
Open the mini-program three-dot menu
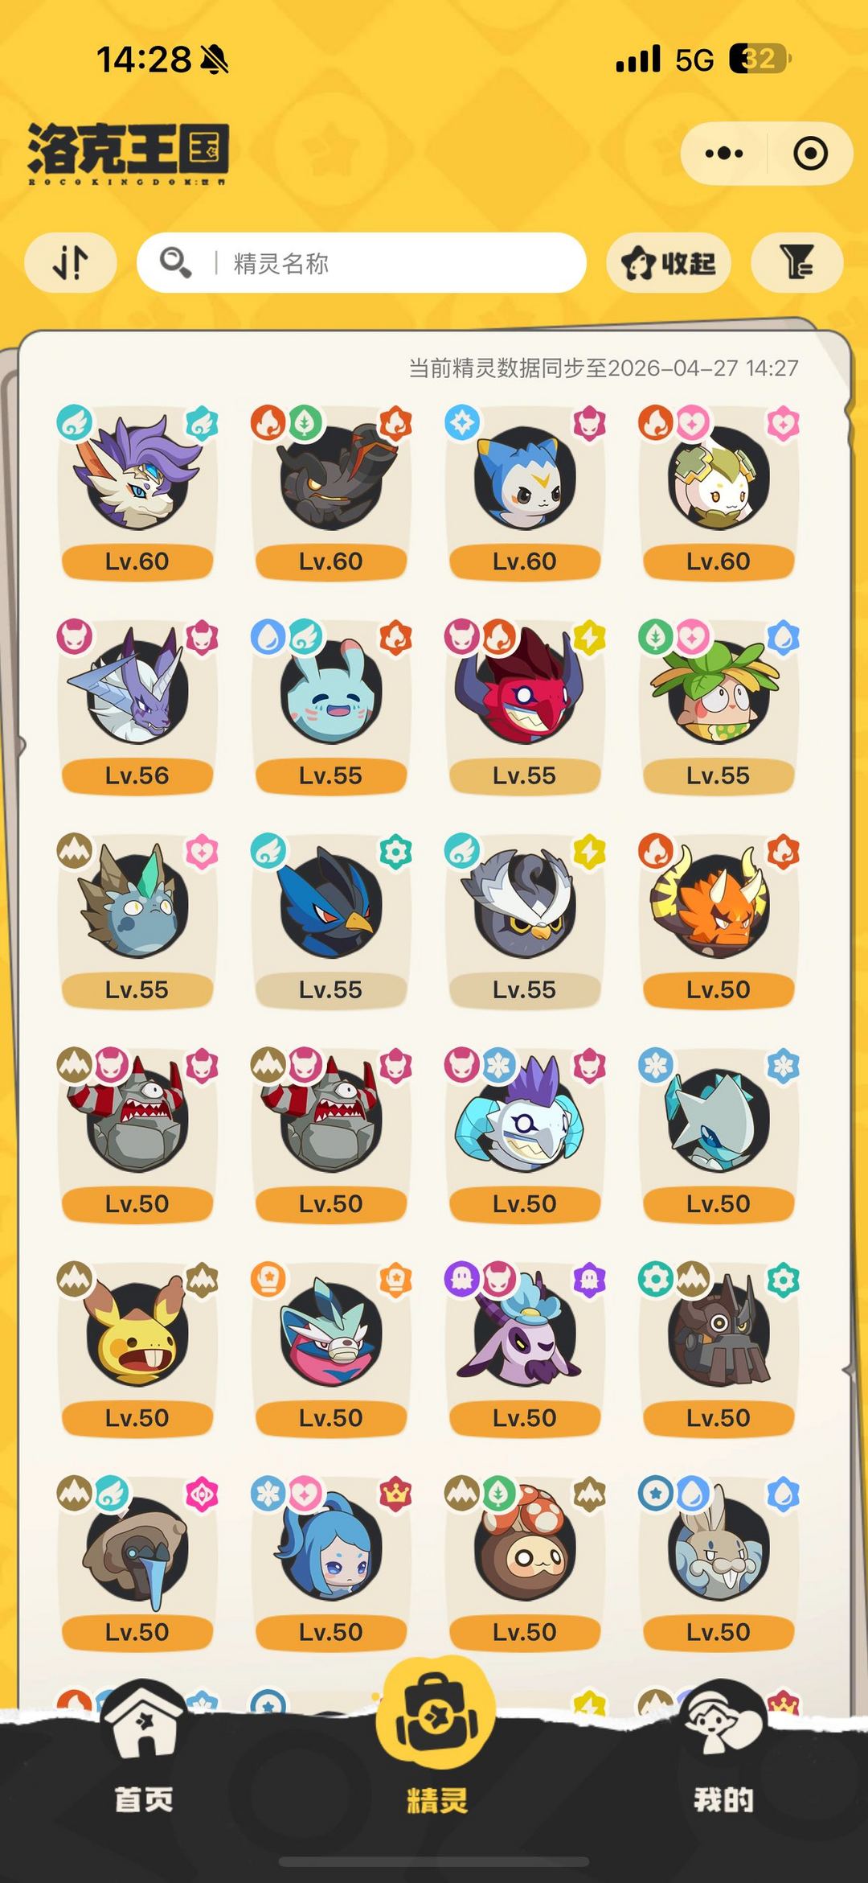click(x=723, y=153)
